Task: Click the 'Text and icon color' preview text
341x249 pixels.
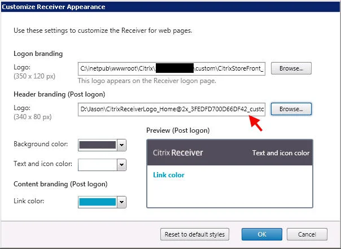Action: (x=281, y=153)
